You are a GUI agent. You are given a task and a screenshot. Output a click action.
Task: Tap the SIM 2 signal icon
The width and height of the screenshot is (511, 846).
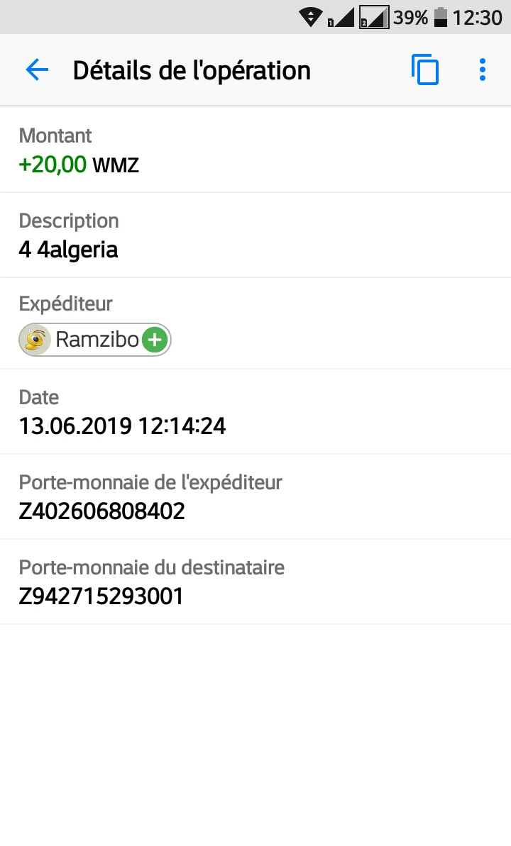374,17
